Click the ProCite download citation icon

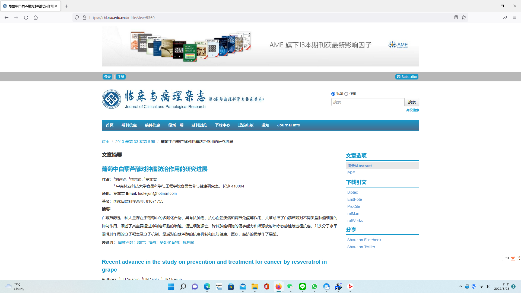(x=354, y=206)
